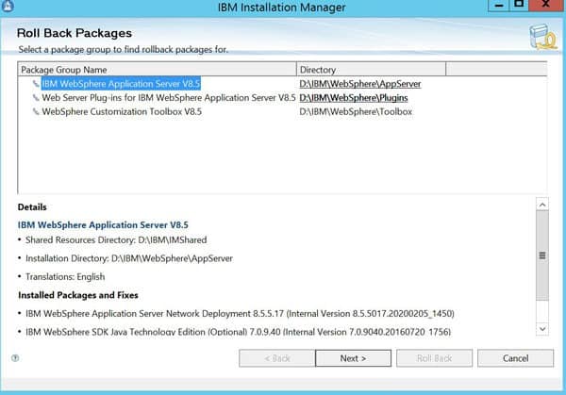Click the package icon beside IBM WebSphere Application Server V8.5
Viewport: 566px width, 395px height.
tap(36, 84)
